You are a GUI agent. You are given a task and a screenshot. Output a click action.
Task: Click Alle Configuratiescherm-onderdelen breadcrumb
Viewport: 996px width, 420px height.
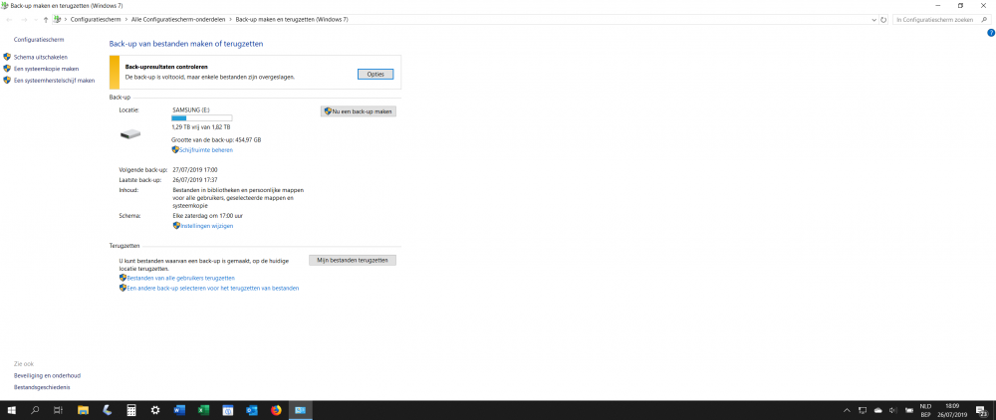(x=178, y=20)
